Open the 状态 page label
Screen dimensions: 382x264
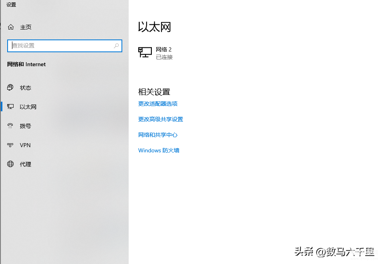26,88
